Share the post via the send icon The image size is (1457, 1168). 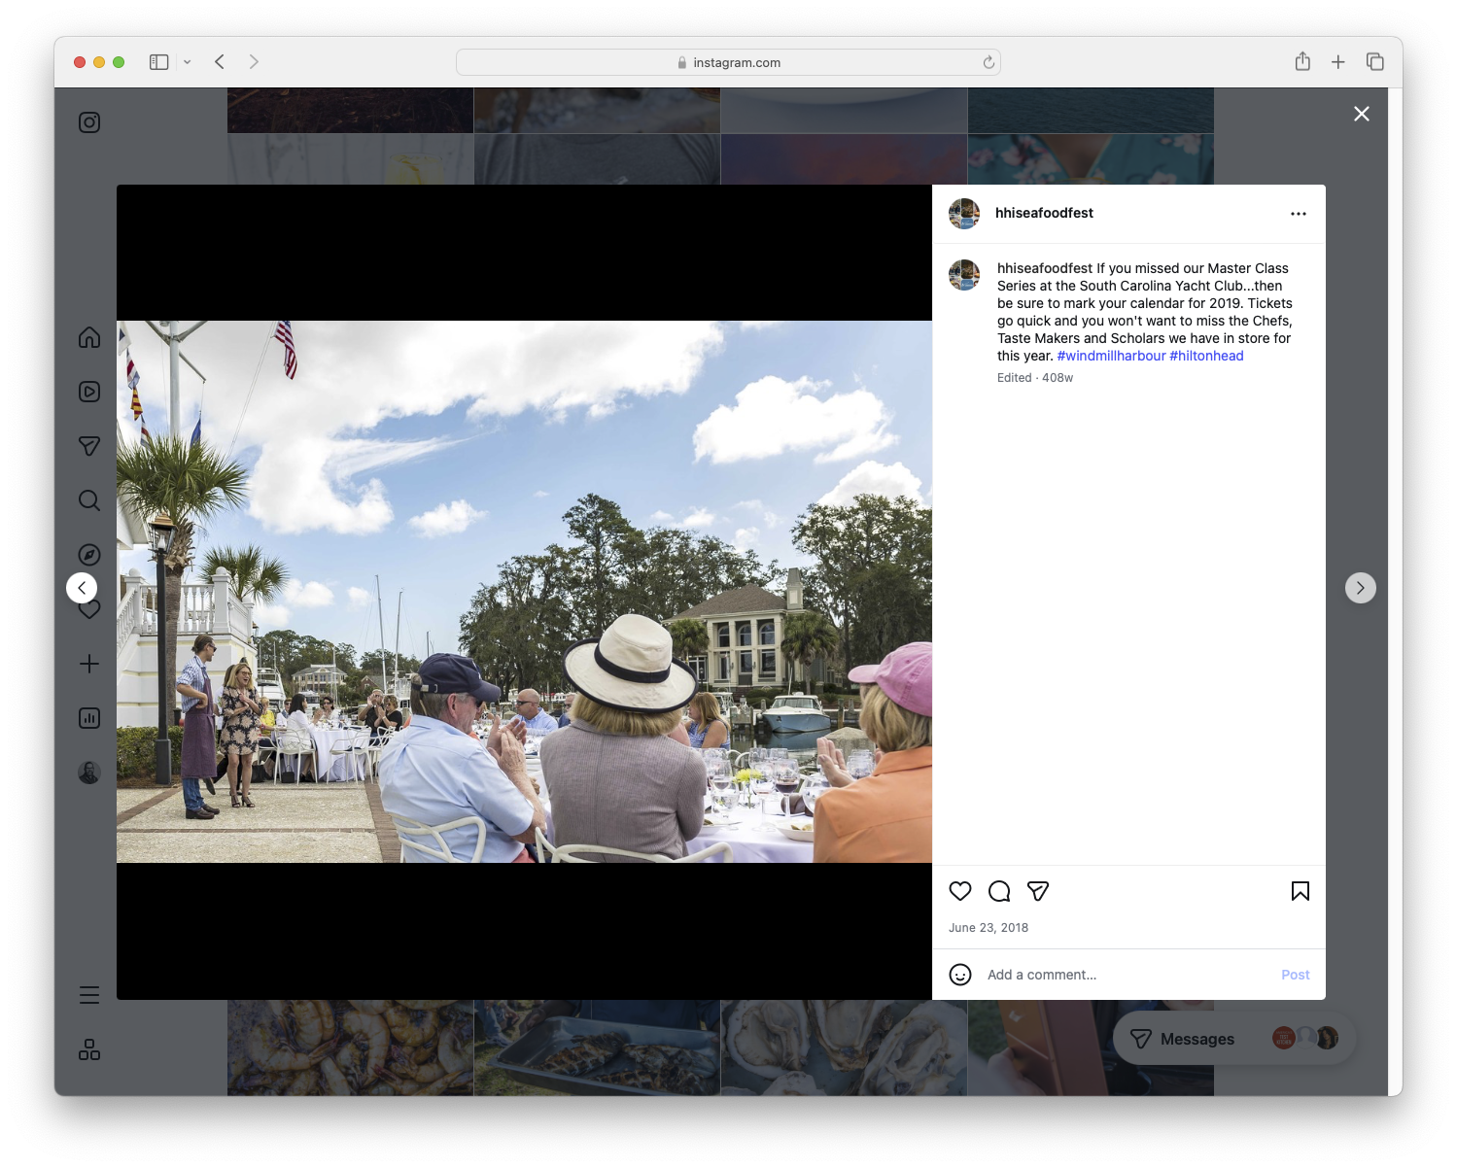[1038, 891]
